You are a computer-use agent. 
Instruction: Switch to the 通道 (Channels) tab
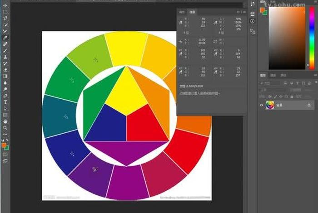pyautogui.click(x=273, y=75)
